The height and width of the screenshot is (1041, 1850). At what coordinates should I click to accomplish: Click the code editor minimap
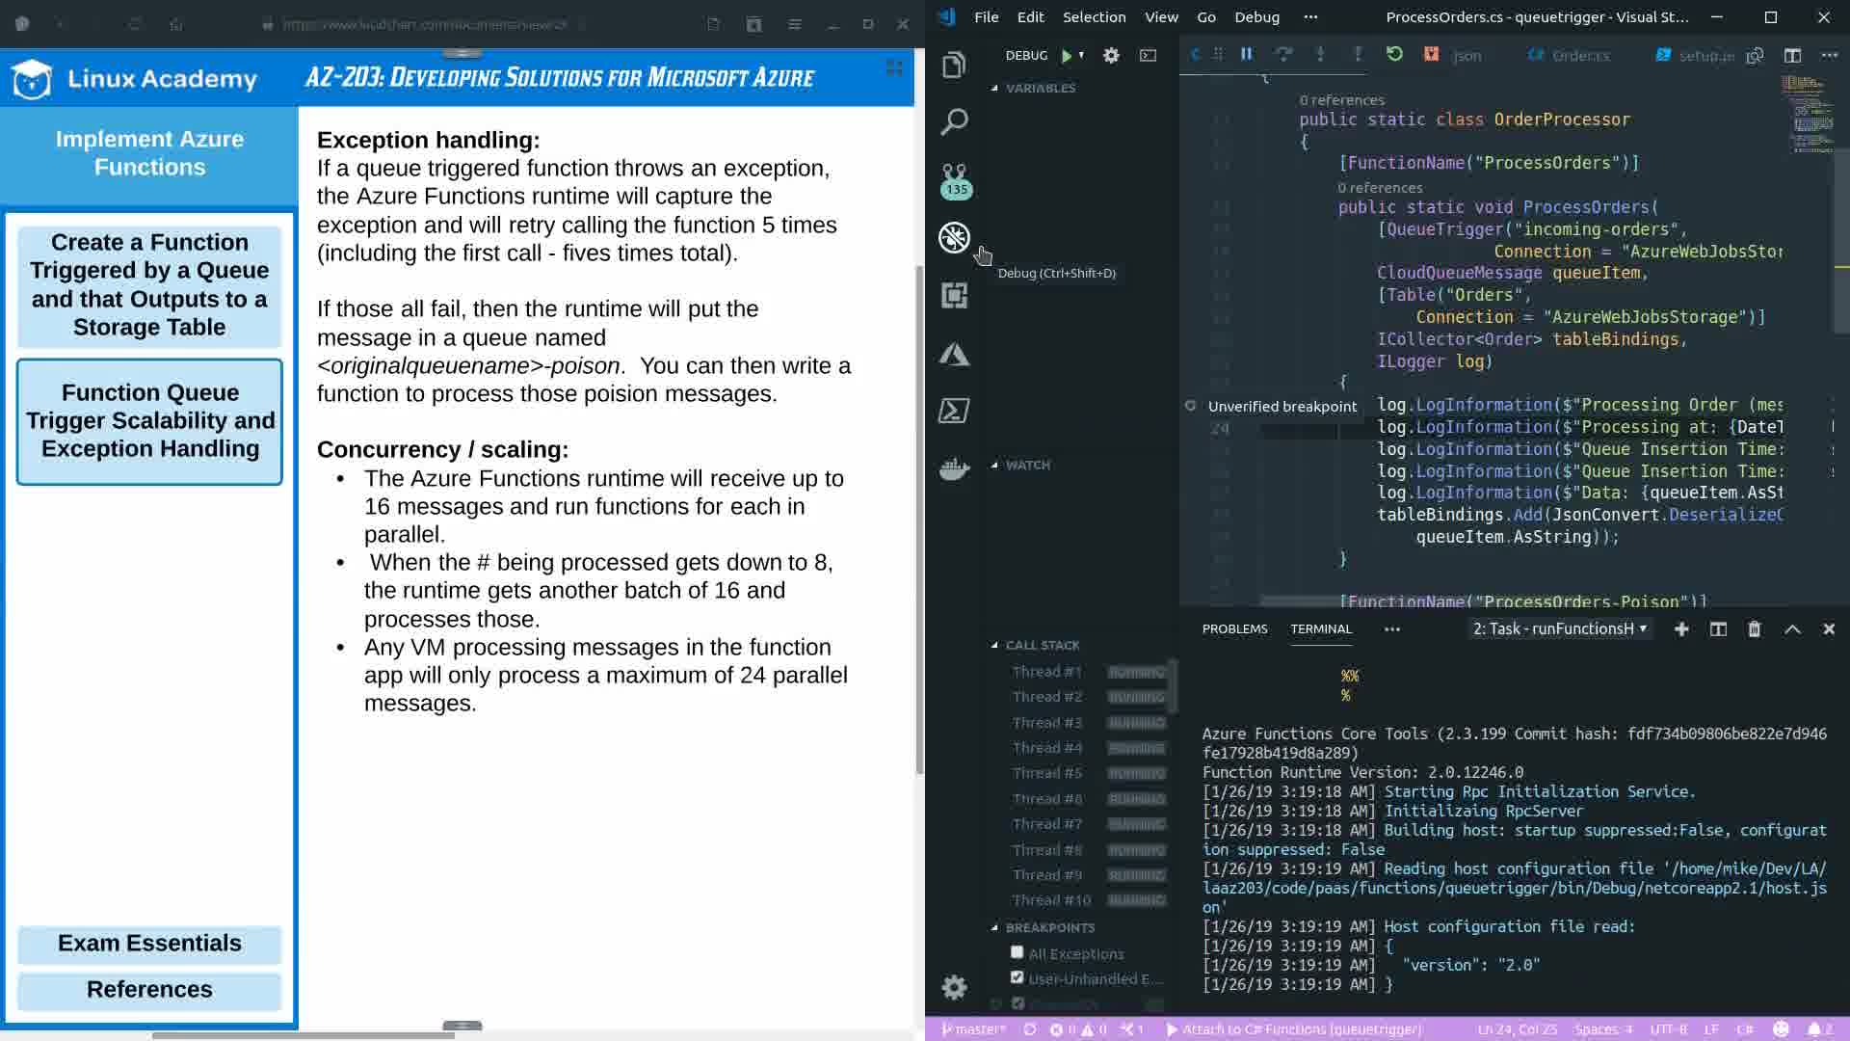pos(1810,114)
